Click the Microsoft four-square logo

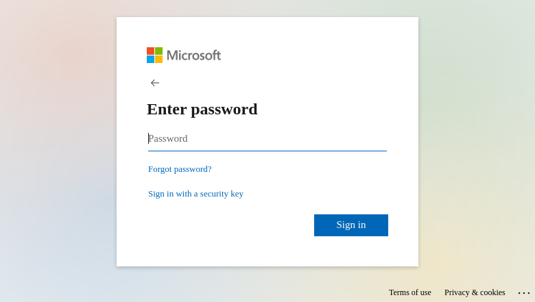click(154, 55)
